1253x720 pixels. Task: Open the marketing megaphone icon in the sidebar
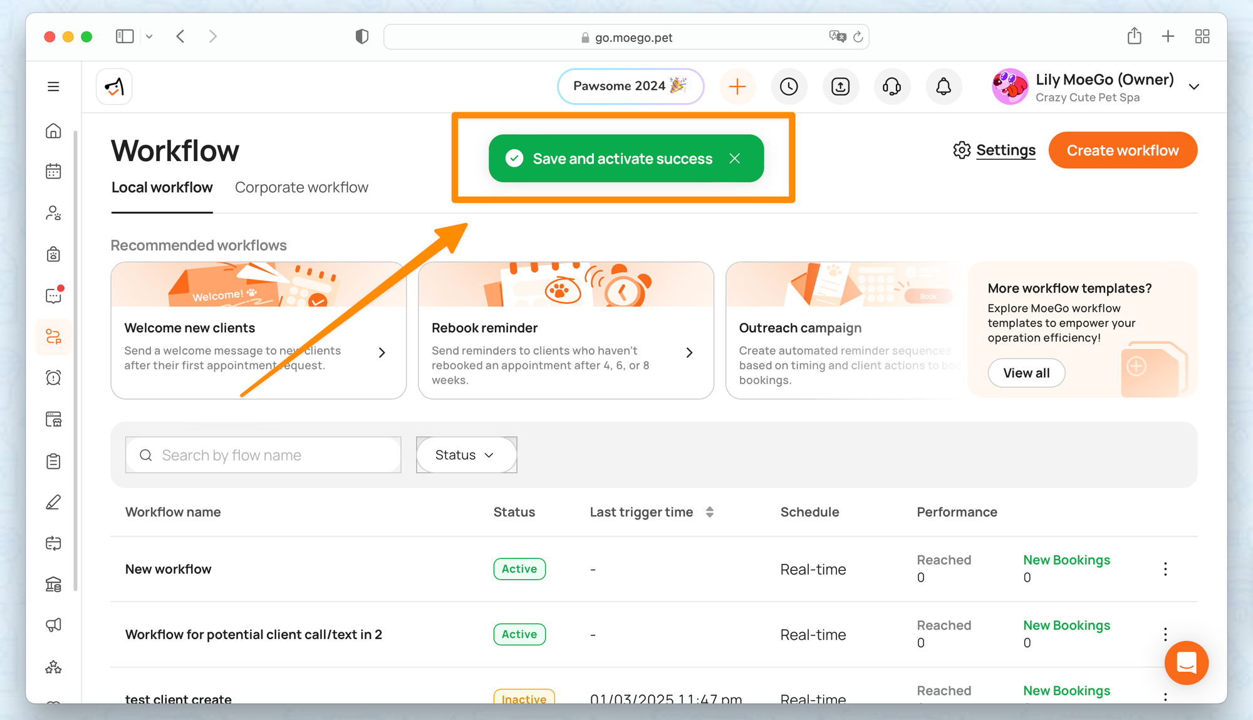(x=53, y=625)
